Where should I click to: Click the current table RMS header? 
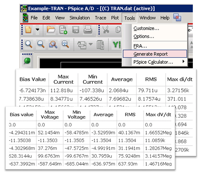point(151,79)
